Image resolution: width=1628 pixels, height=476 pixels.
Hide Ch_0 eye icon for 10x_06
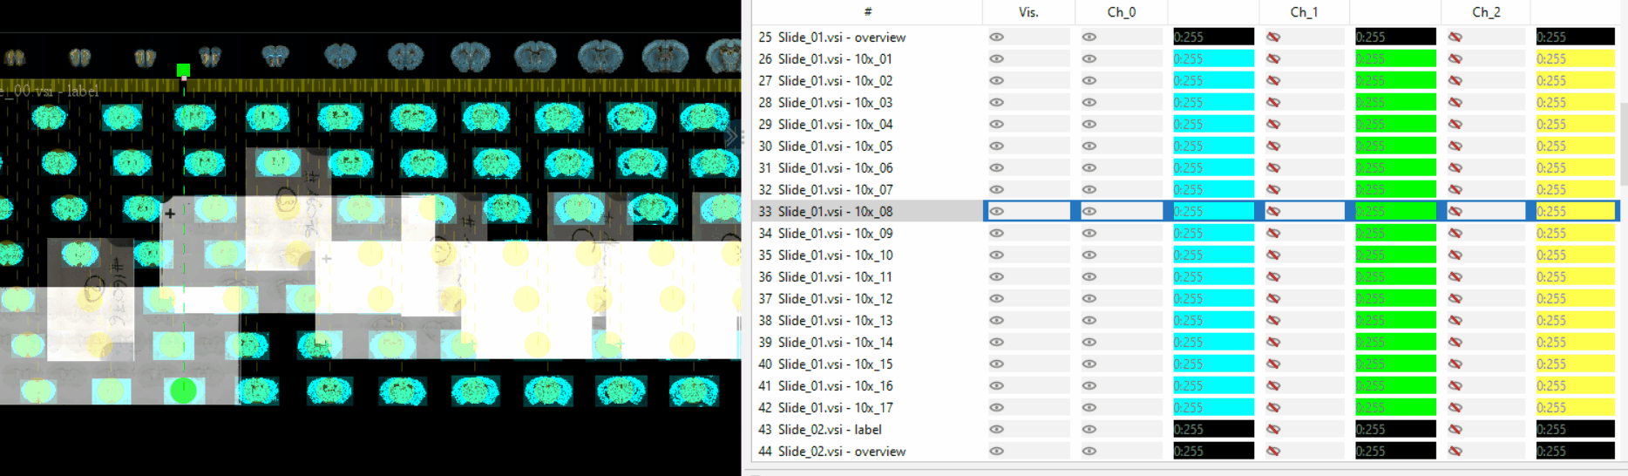point(1089,167)
